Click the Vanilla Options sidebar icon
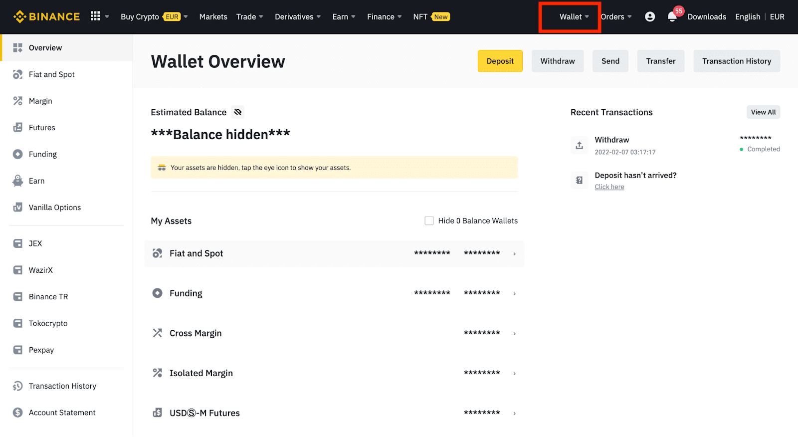 click(18, 207)
